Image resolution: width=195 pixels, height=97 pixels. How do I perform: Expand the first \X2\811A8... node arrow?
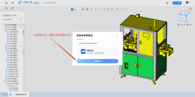[6, 69]
